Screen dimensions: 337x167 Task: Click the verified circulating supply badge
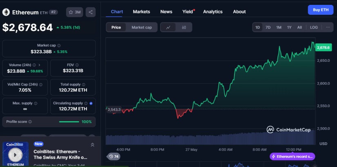pyautogui.click(x=91, y=103)
